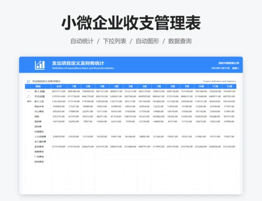Click the 6月 cell of the 物业水电 row
The height and width of the screenshot is (201, 262).
coord(144,107)
